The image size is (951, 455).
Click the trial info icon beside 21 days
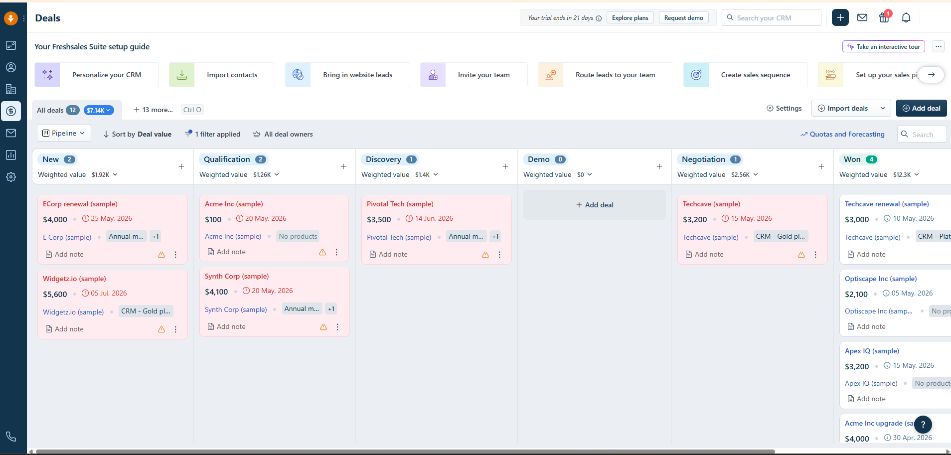pos(599,18)
